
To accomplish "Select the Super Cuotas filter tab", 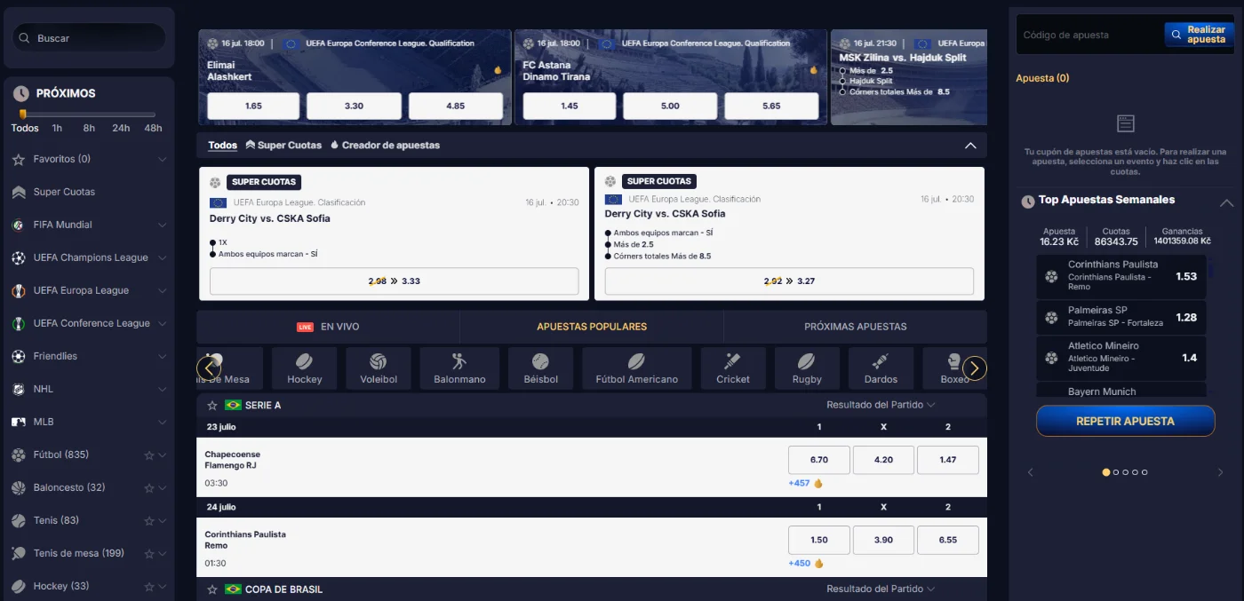I will [283, 146].
